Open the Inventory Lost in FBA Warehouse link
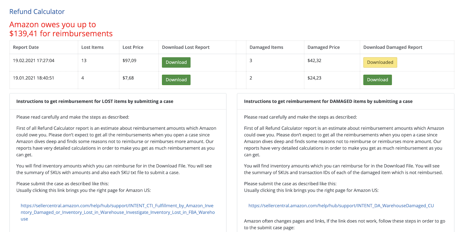 tap(118, 212)
